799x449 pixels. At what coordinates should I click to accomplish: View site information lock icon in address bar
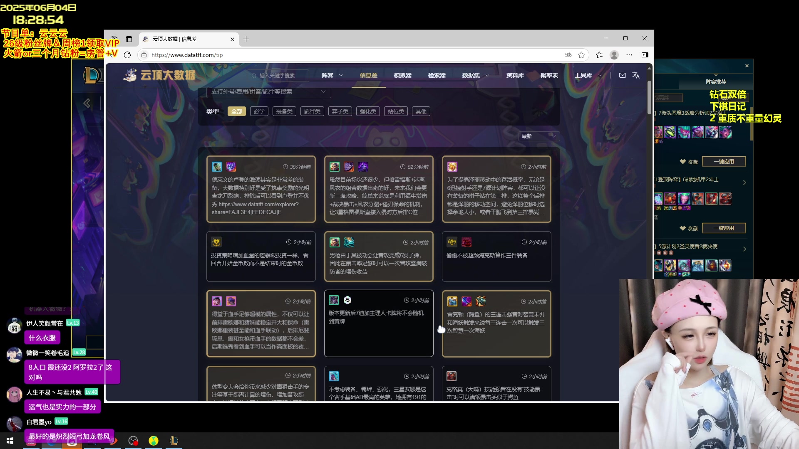click(144, 55)
